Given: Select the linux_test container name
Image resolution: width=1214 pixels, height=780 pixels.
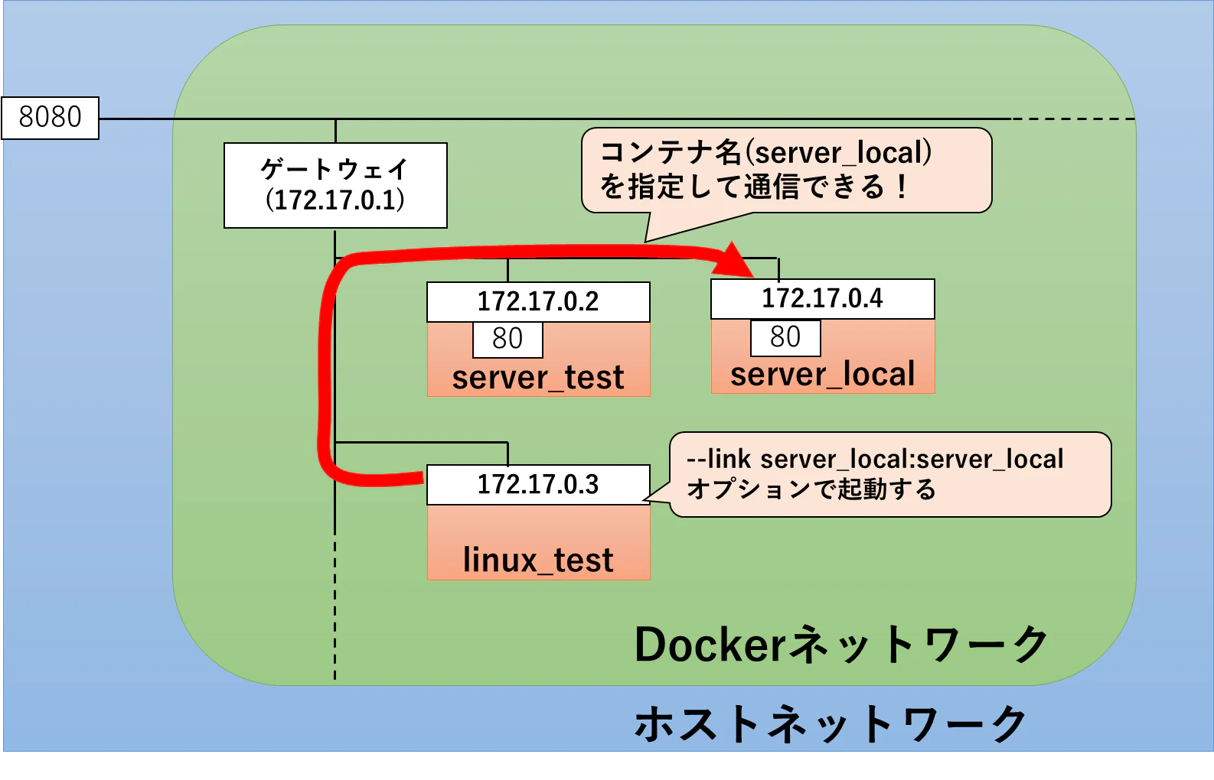Looking at the screenshot, I should click(x=538, y=561).
